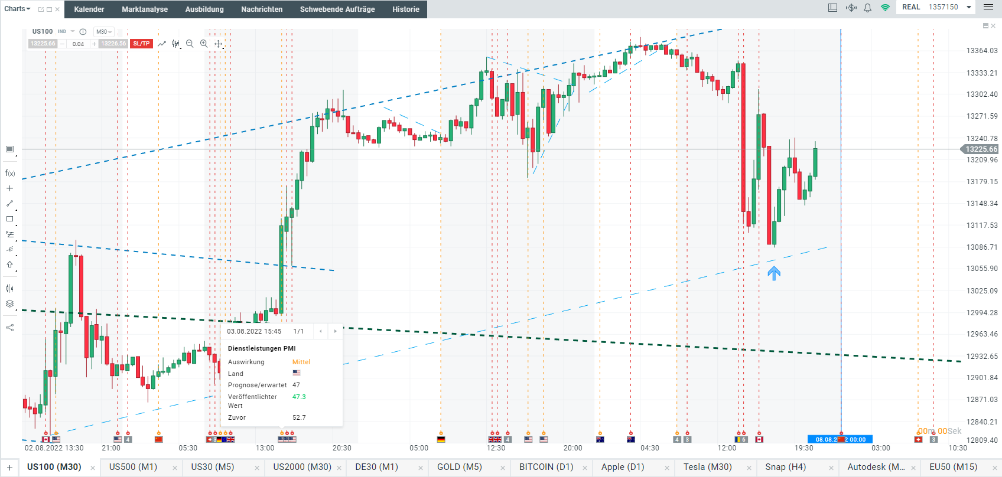
Task: Click the share chart icon
Action: pyautogui.click(x=9, y=328)
